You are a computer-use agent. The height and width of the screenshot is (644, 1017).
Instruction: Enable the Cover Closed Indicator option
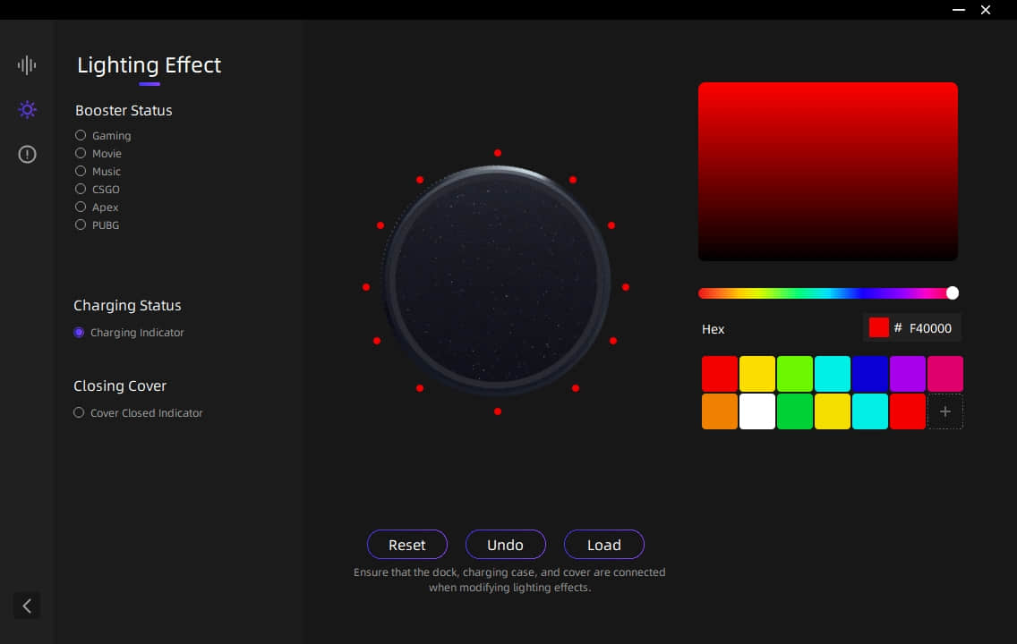coord(79,413)
